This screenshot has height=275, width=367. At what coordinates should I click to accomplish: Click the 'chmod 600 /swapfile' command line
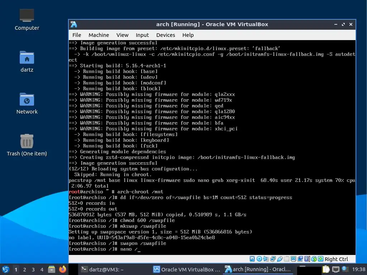(122, 220)
